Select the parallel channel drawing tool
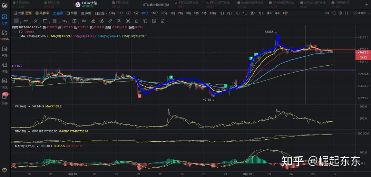Image resolution: width=371 pixels, height=177 pixels. [36, 21]
